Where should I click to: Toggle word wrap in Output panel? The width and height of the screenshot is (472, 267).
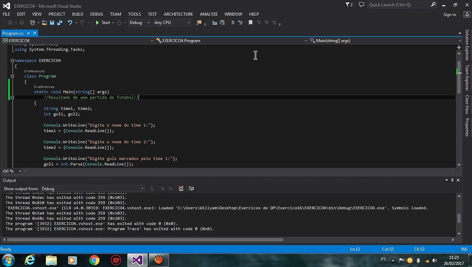click(191, 188)
